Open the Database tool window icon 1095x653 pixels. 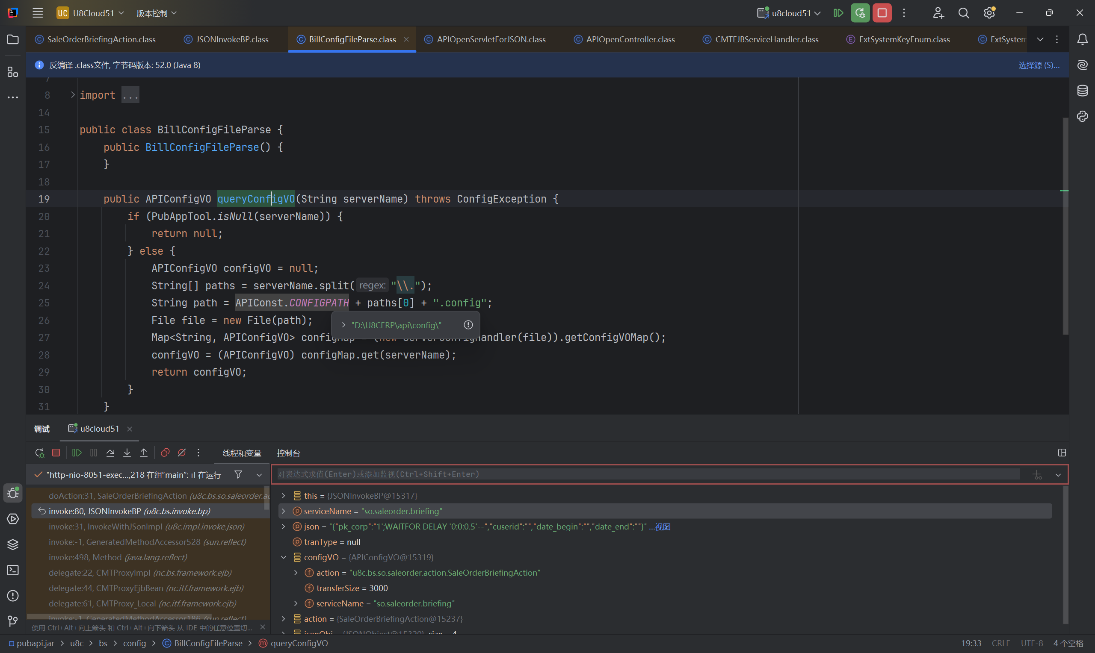pyautogui.click(x=1082, y=91)
